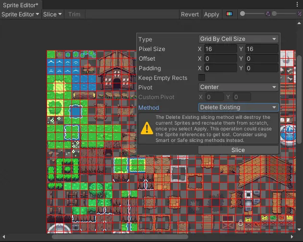Select the top-left green grass sprite tile
303x242 pixels.
tap(51, 54)
